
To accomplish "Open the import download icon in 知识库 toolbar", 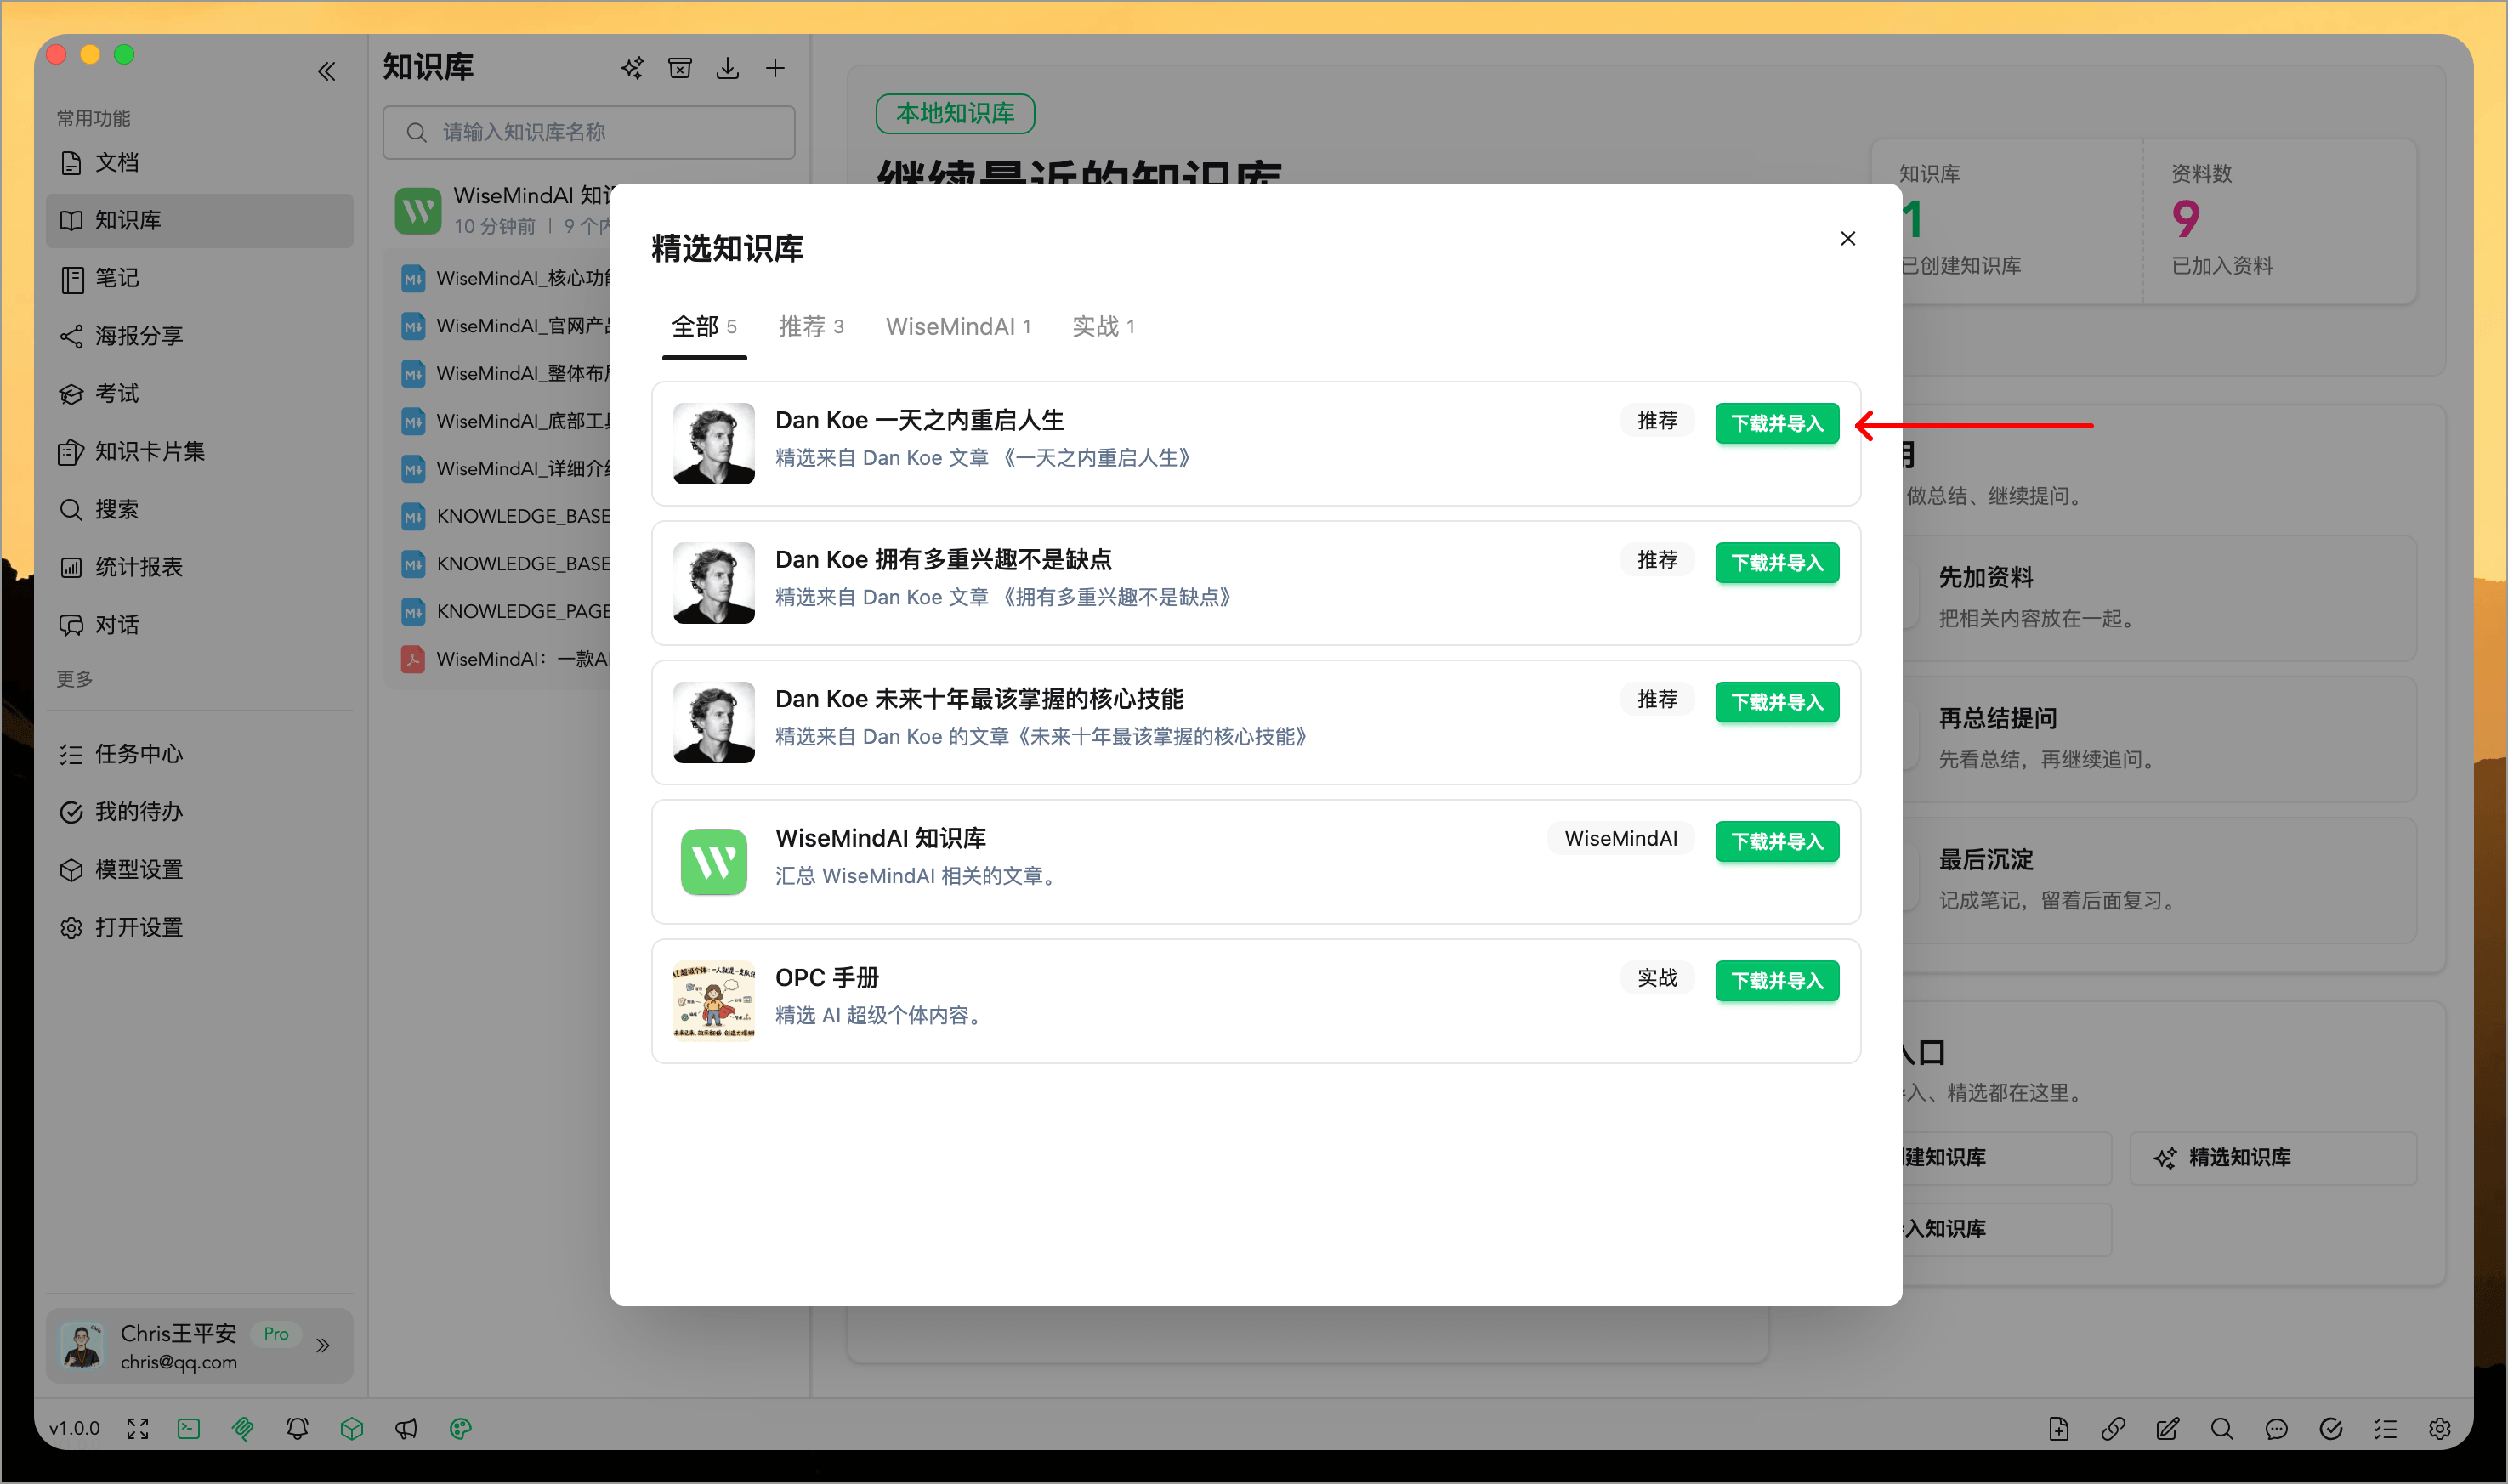I will pos(728,67).
